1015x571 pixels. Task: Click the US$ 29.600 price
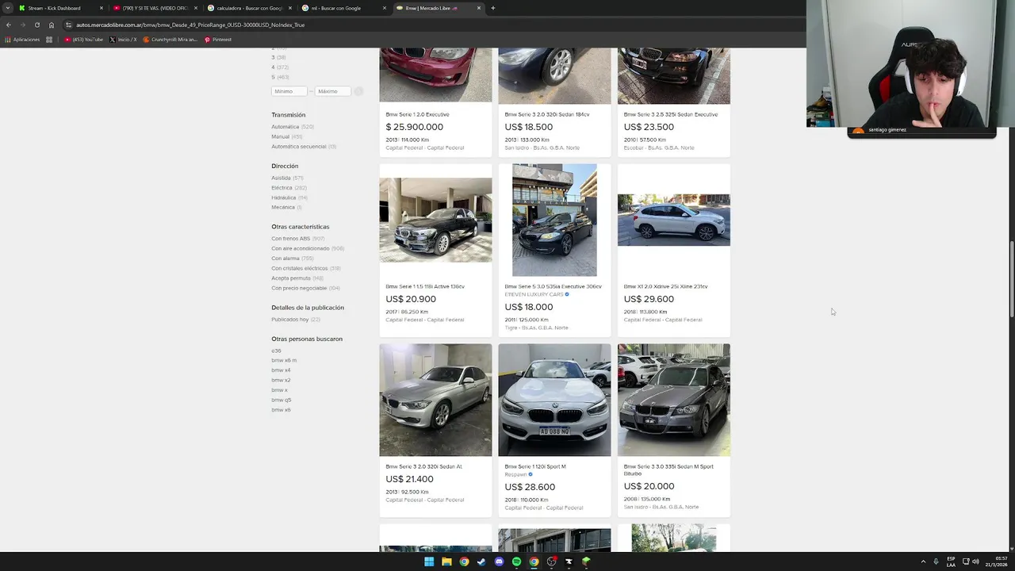tap(649, 299)
